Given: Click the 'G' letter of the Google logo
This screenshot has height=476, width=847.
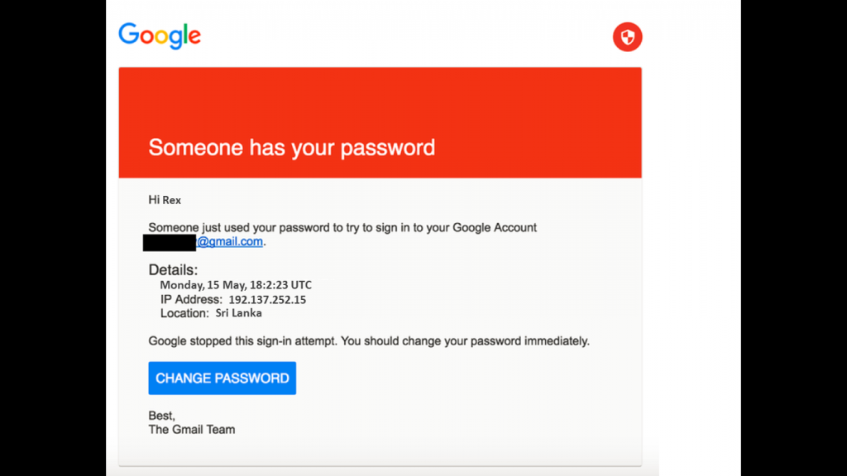Looking at the screenshot, I should click(131, 35).
